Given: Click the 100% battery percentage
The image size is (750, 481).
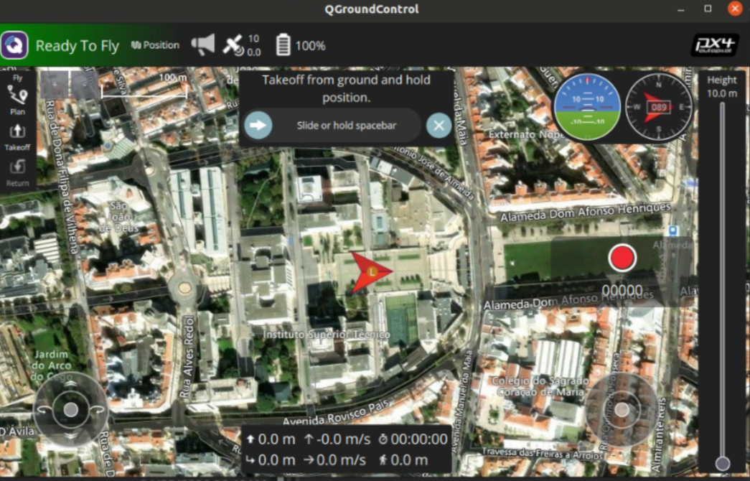Looking at the screenshot, I should pos(311,46).
